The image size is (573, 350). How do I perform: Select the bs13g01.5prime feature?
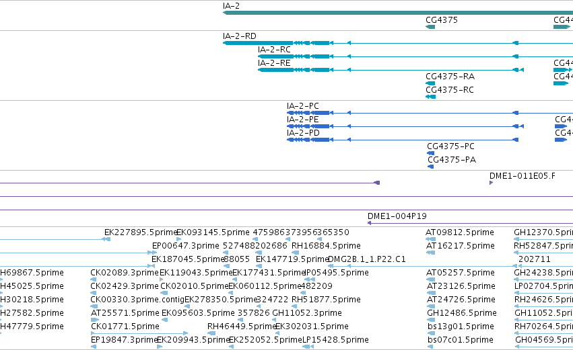click(461, 326)
